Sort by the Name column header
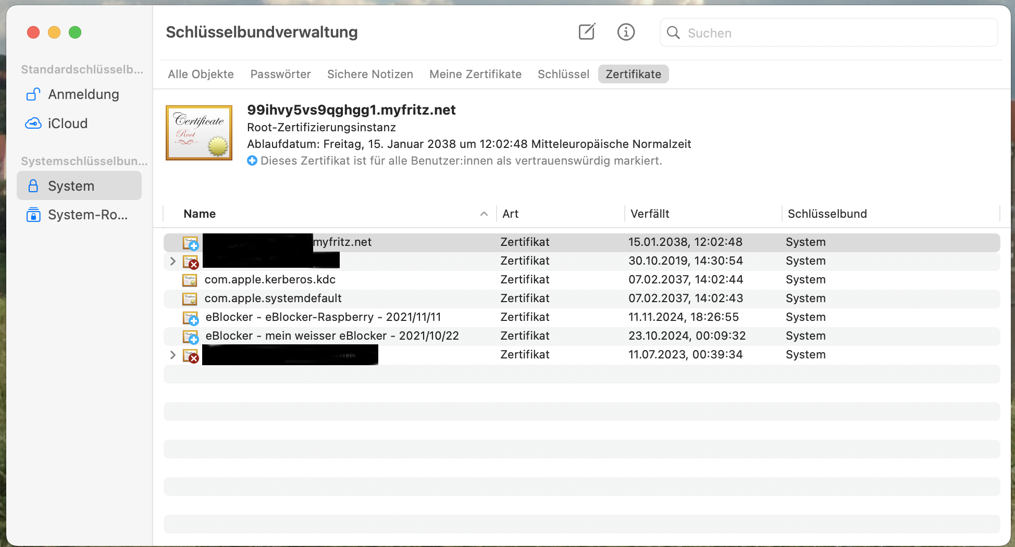The image size is (1015, 547). pos(200,214)
